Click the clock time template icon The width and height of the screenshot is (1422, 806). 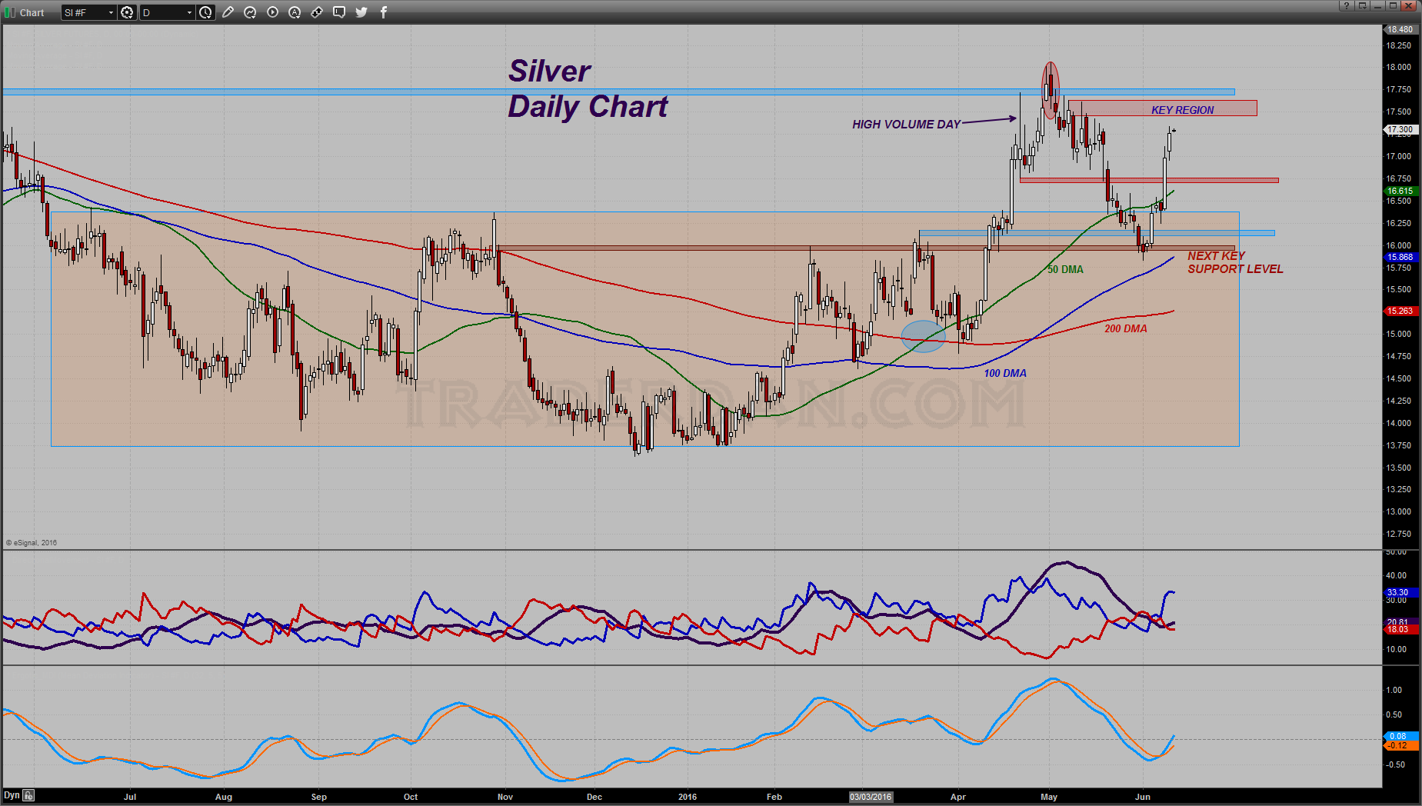point(205,12)
